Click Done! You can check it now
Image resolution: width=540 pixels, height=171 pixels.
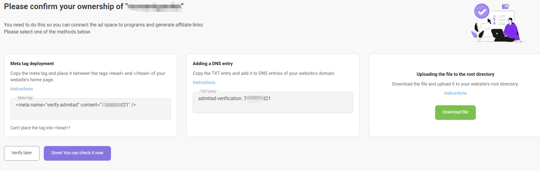77,153
